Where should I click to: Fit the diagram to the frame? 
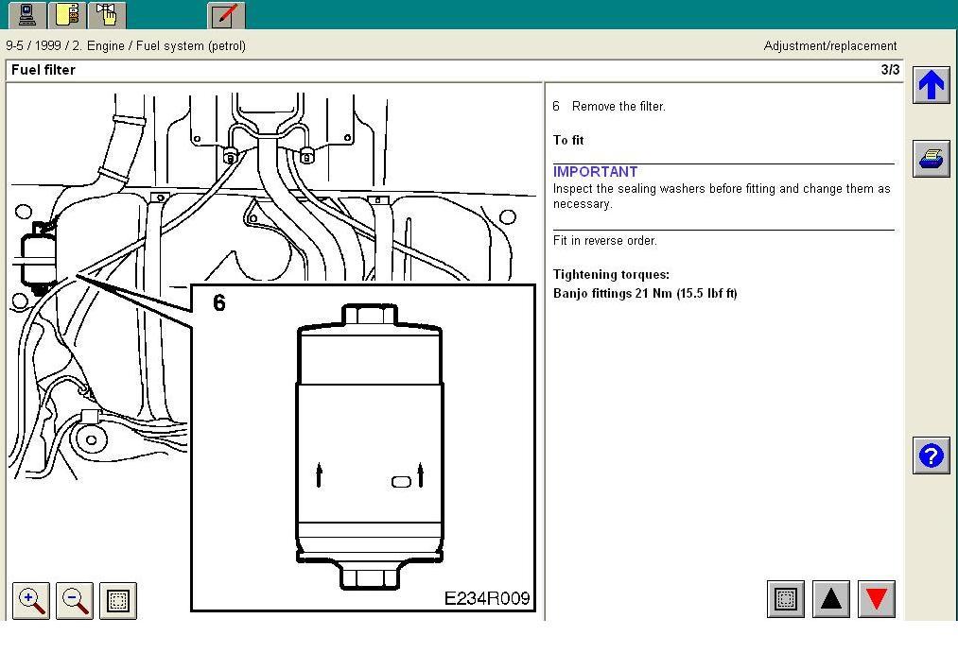118,600
